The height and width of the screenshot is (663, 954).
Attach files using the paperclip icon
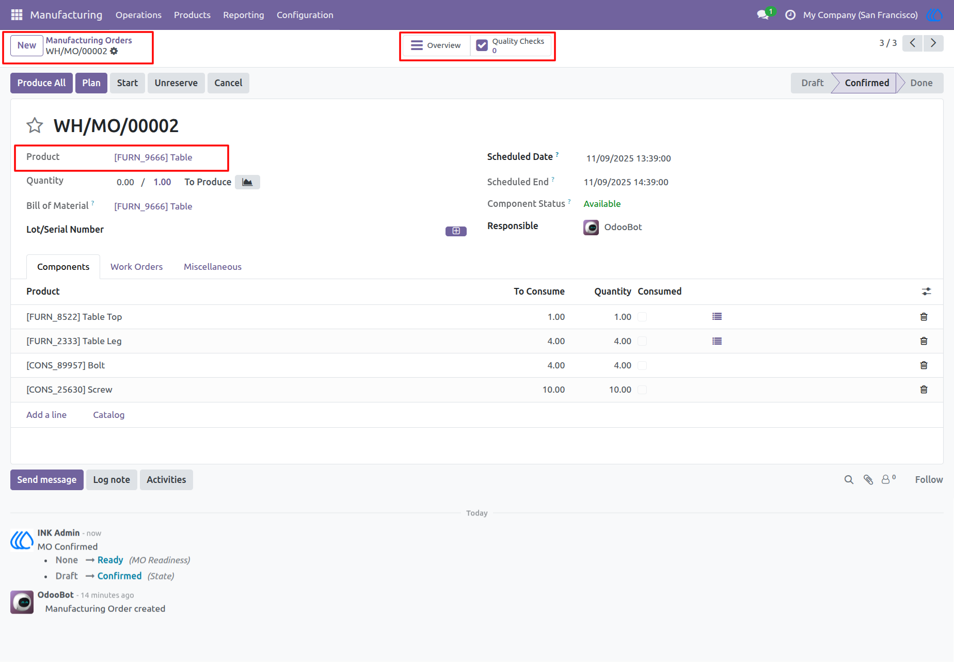tap(868, 480)
